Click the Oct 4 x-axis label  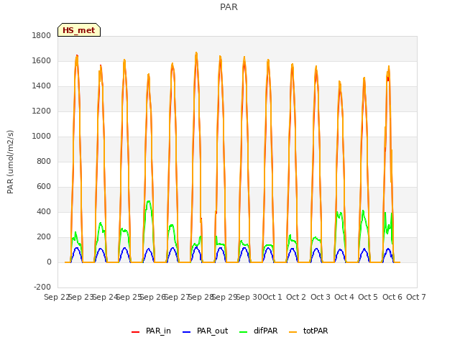(344, 297)
